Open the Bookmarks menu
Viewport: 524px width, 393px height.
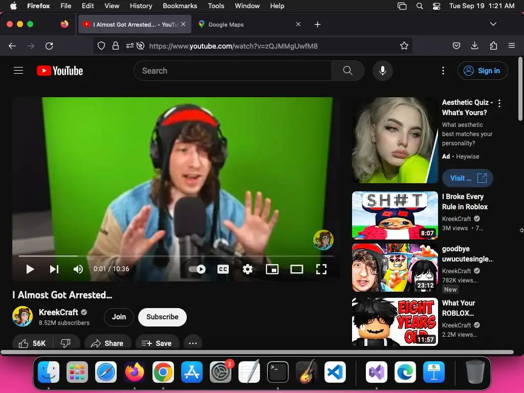tap(180, 6)
